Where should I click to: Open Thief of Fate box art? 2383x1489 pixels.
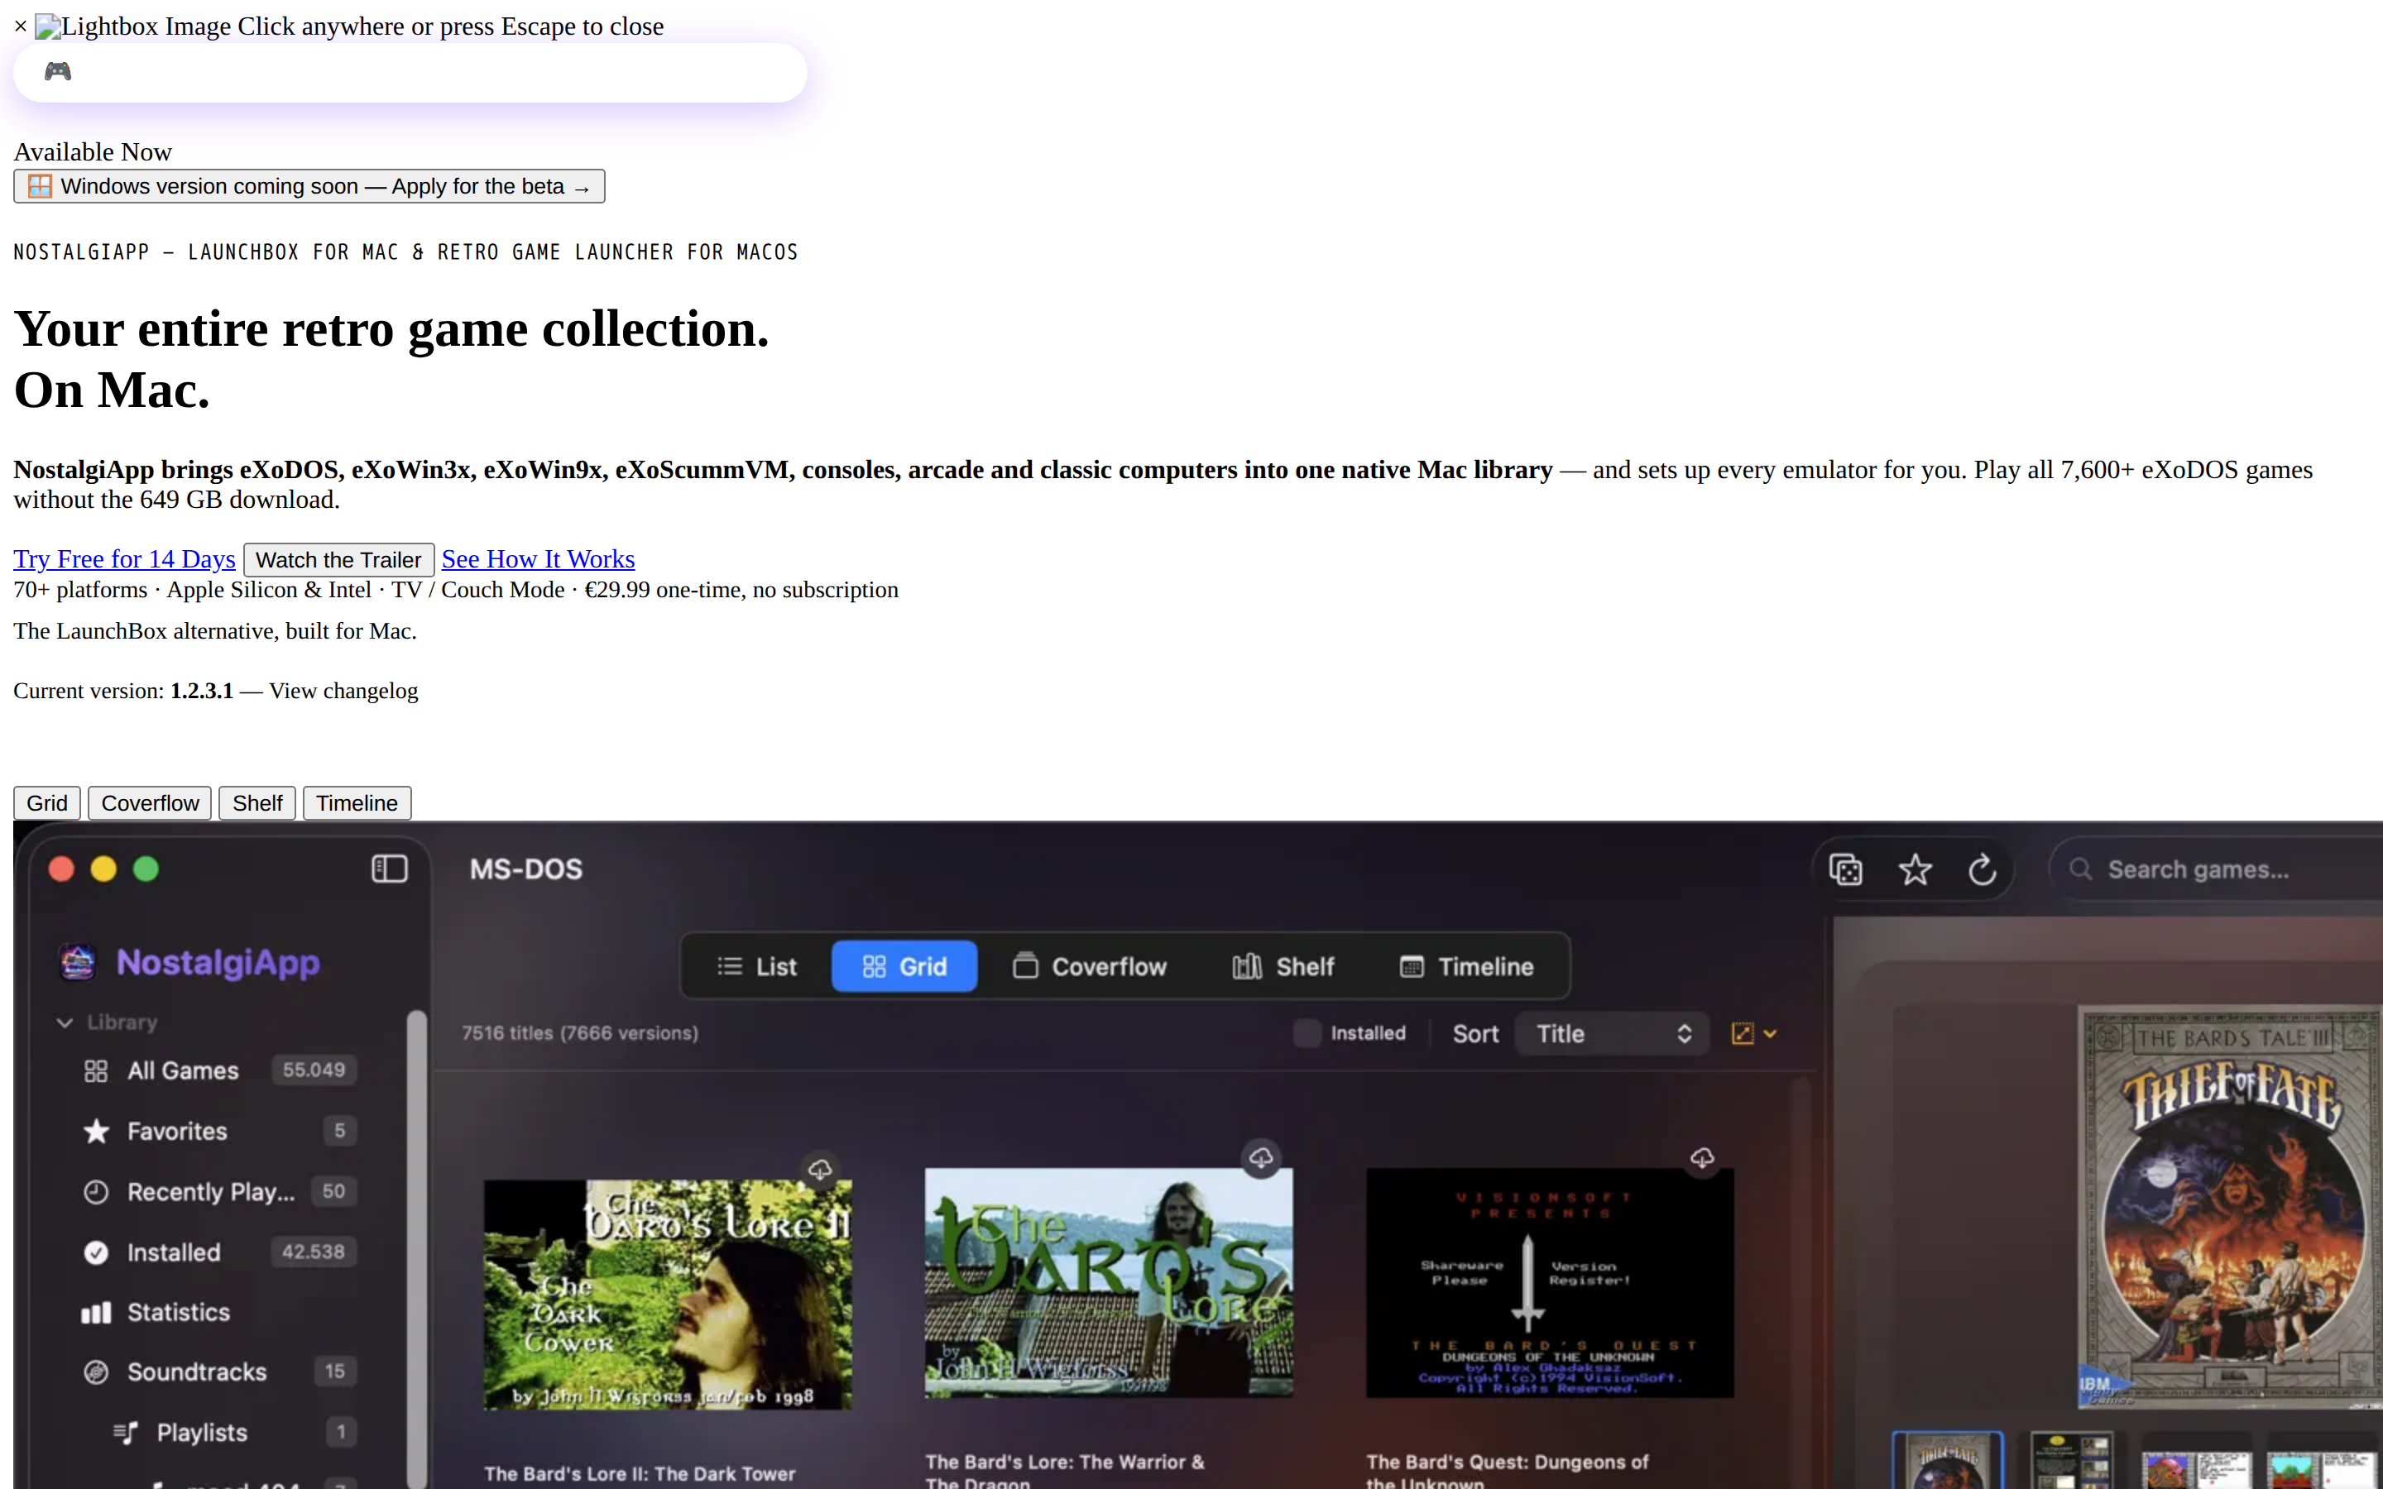click(x=2231, y=1206)
